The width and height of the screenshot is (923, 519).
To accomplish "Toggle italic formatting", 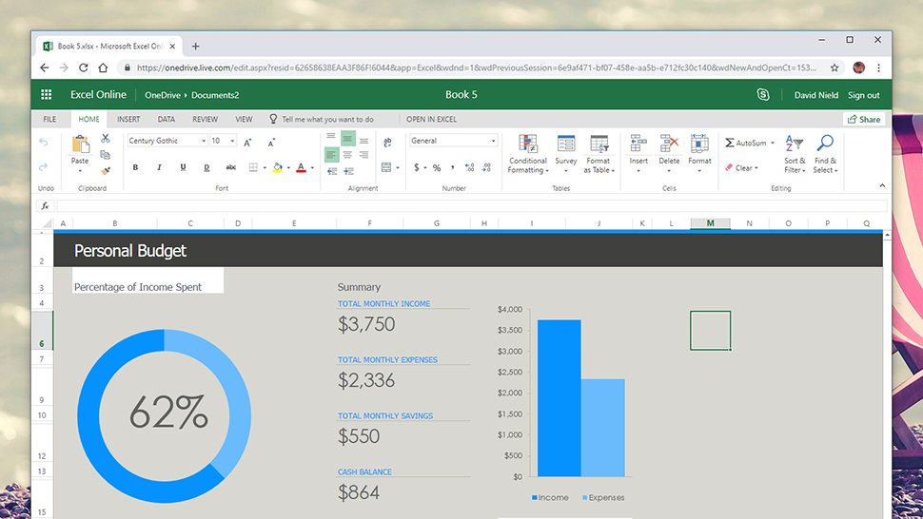I will (159, 167).
